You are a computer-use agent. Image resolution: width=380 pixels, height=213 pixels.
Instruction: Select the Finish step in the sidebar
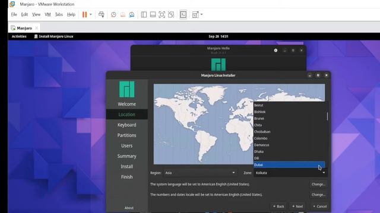pyautogui.click(x=126, y=177)
